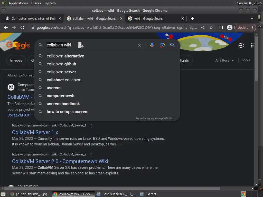263x197 pixels.
Task: Search by image with Google Lens icon
Action: point(162,45)
